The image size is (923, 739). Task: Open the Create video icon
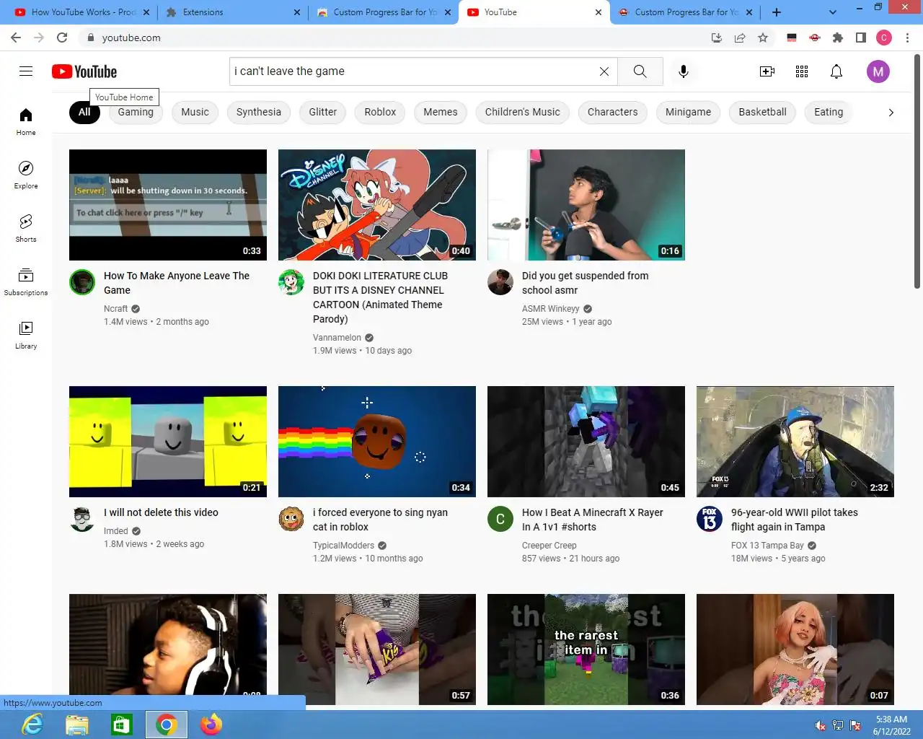tap(767, 71)
